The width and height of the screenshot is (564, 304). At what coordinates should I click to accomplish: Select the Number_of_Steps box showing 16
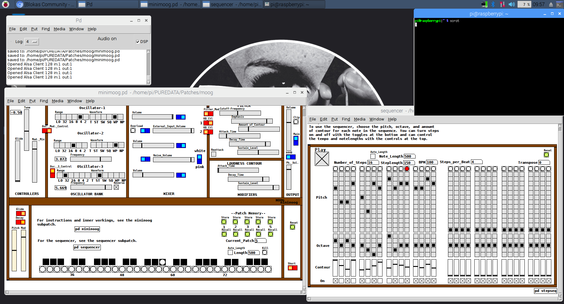point(374,163)
